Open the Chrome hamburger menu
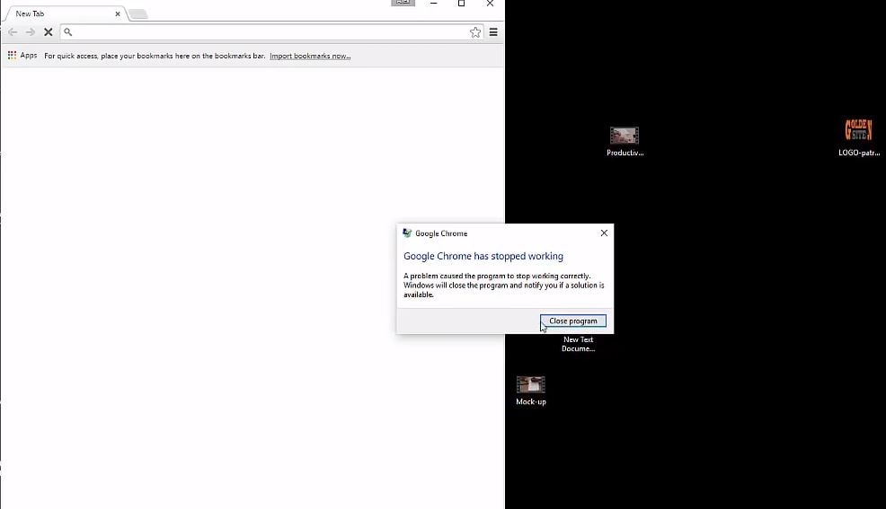 click(493, 32)
